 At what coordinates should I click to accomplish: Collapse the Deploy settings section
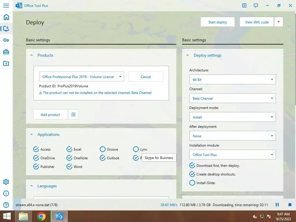[x=188, y=55]
